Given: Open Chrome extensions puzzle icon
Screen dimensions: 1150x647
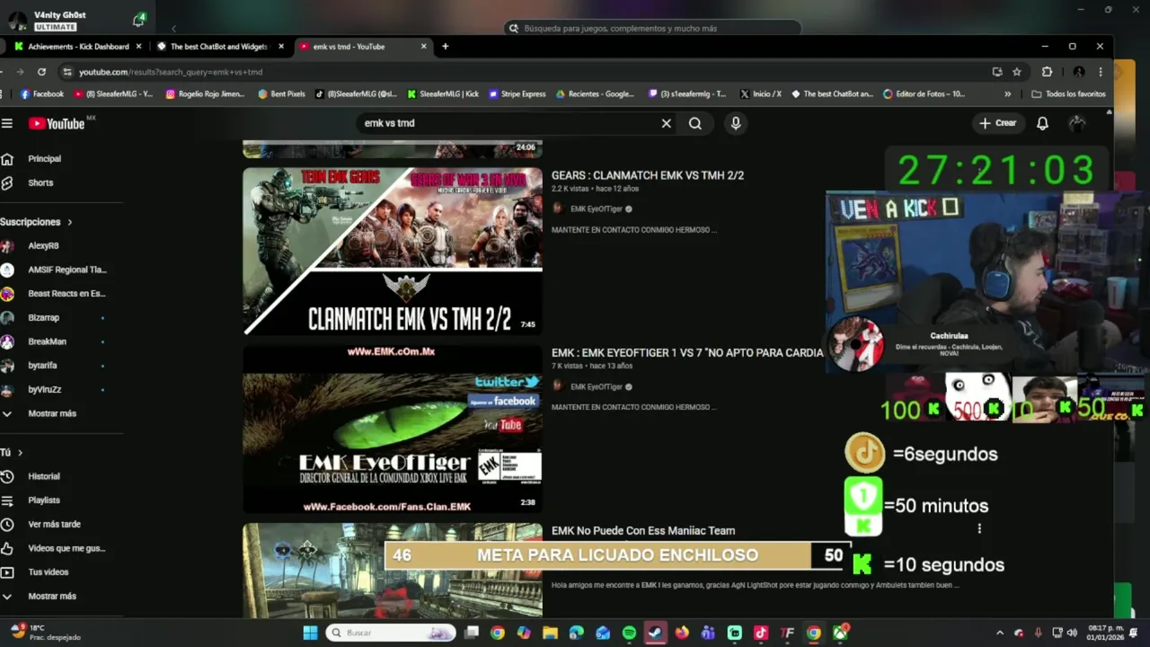Looking at the screenshot, I should click(1047, 72).
